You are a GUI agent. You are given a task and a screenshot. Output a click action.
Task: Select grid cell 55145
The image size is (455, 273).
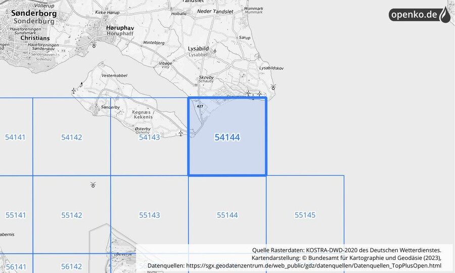click(x=305, y=214)
